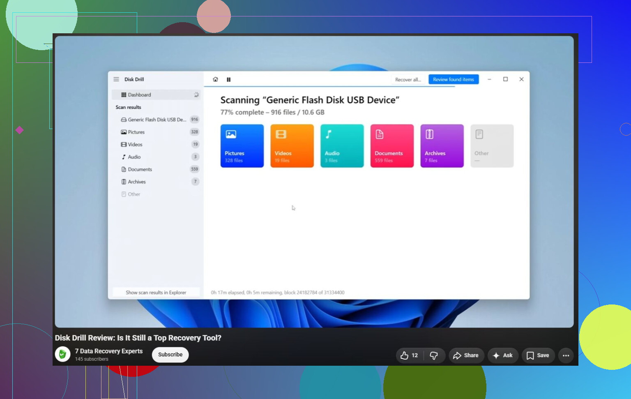Select Documents in scan results sidebar
Screen dimensions: 631x399
[156, 169]
